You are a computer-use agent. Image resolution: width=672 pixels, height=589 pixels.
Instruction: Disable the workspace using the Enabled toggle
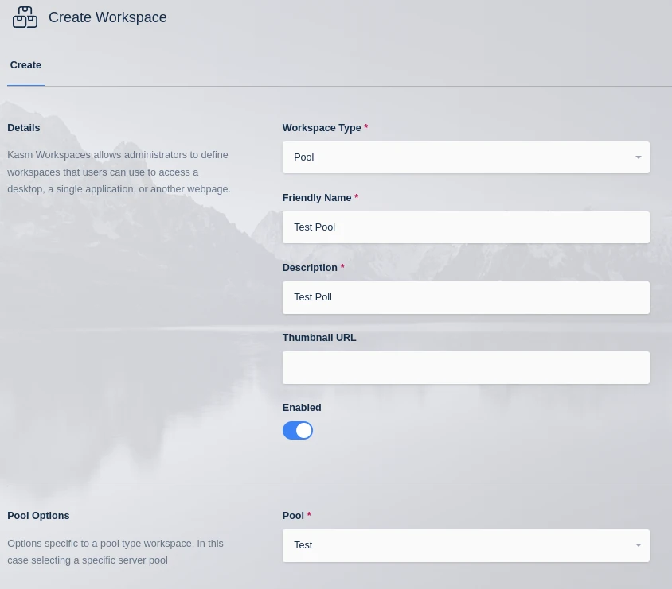298,430
